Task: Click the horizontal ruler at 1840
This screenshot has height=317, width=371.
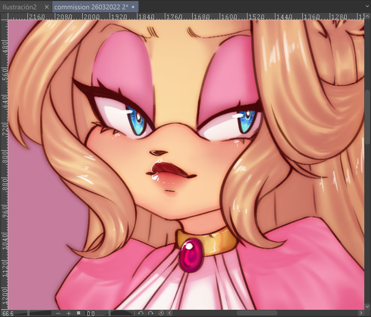Action: (x=146, y=16)
